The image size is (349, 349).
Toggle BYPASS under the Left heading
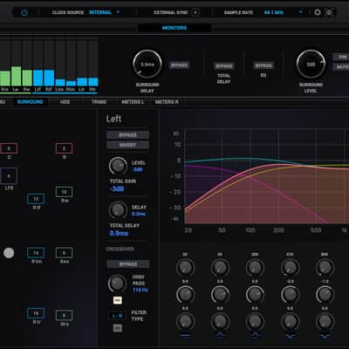[x=127, y=135]
